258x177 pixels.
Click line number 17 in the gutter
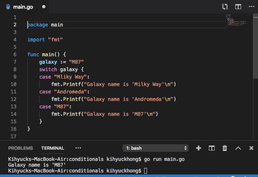click(x=14, y=136)
